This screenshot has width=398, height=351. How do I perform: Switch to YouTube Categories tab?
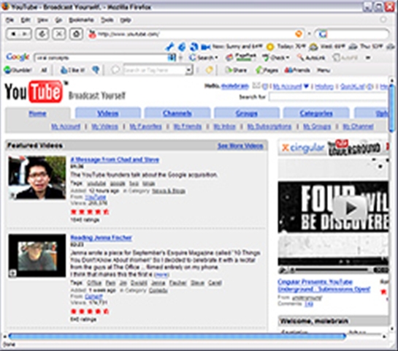pyautogui.click(x=316, y=113)
